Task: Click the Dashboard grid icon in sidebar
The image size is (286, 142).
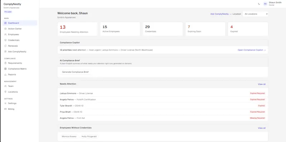Action: click(5, 23)
